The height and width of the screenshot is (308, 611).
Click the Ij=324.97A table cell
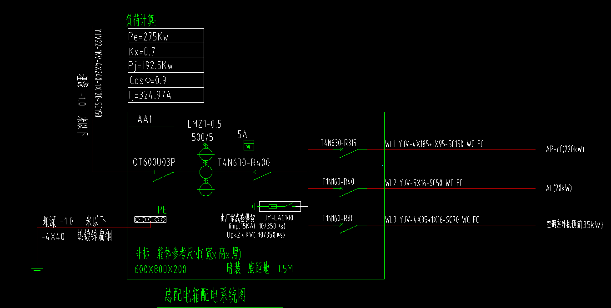tap(166, 95)
